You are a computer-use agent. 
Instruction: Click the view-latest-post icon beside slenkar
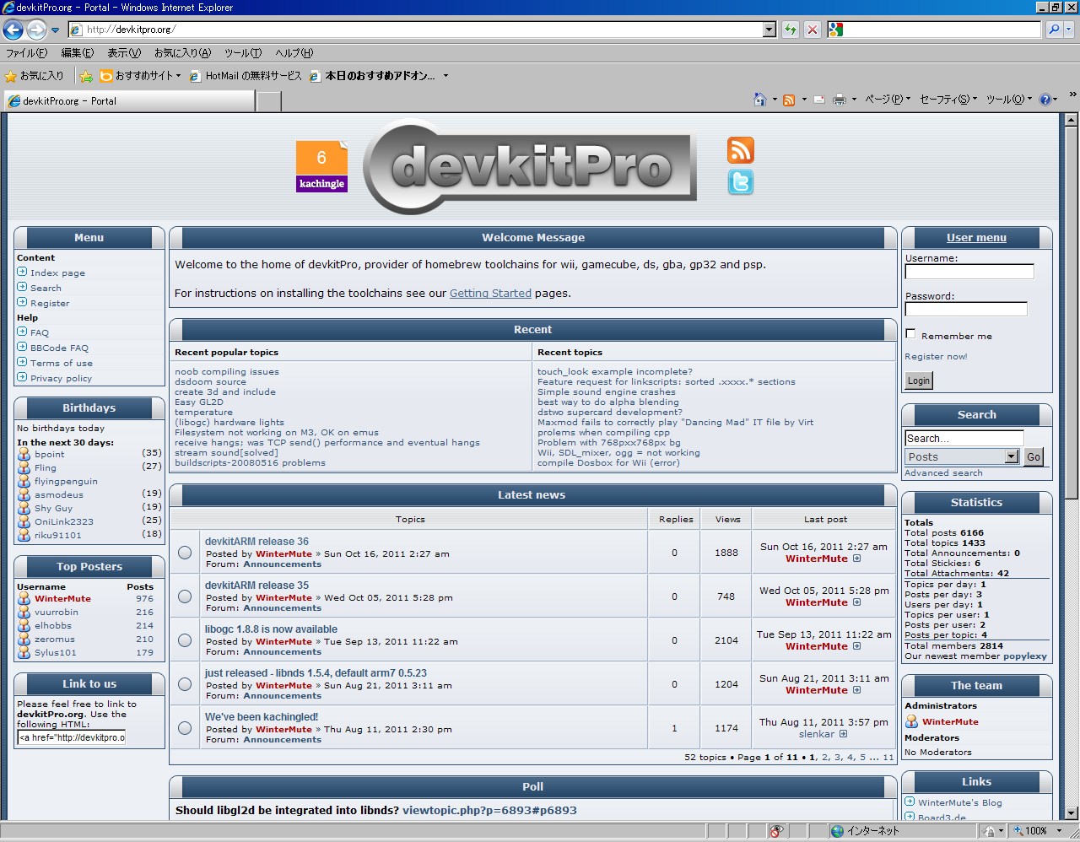click(x=843, y=734)
